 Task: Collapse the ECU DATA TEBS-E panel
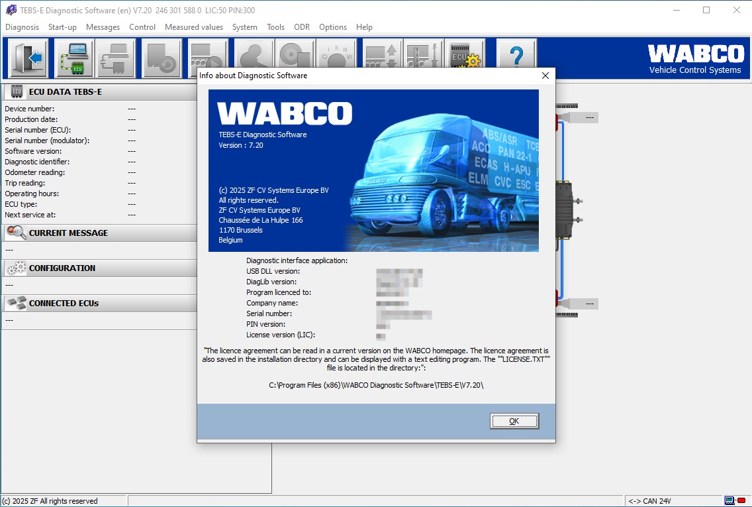99,91
